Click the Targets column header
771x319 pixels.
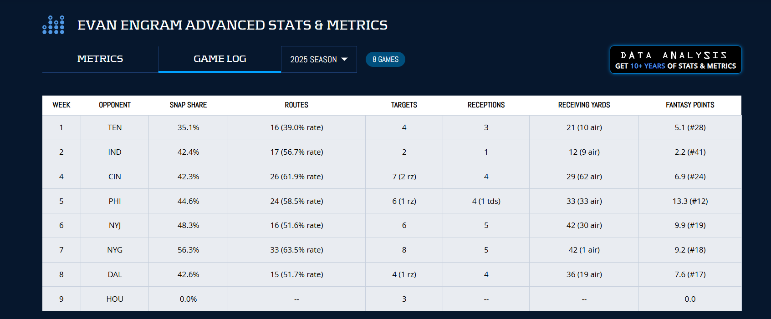pos(404,105)
